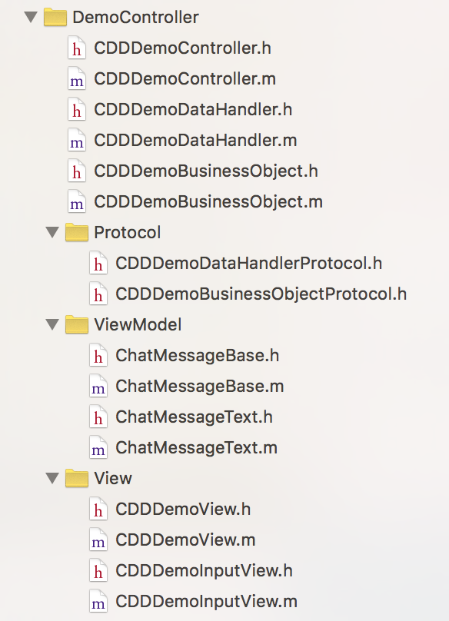Screen dimensions: 449x621
Task: Click the .m icon beside ChatMessageText.m
Action: coord(98,448)
